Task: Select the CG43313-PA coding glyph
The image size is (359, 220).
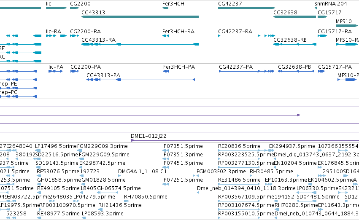Action: (x=140, y=80)
